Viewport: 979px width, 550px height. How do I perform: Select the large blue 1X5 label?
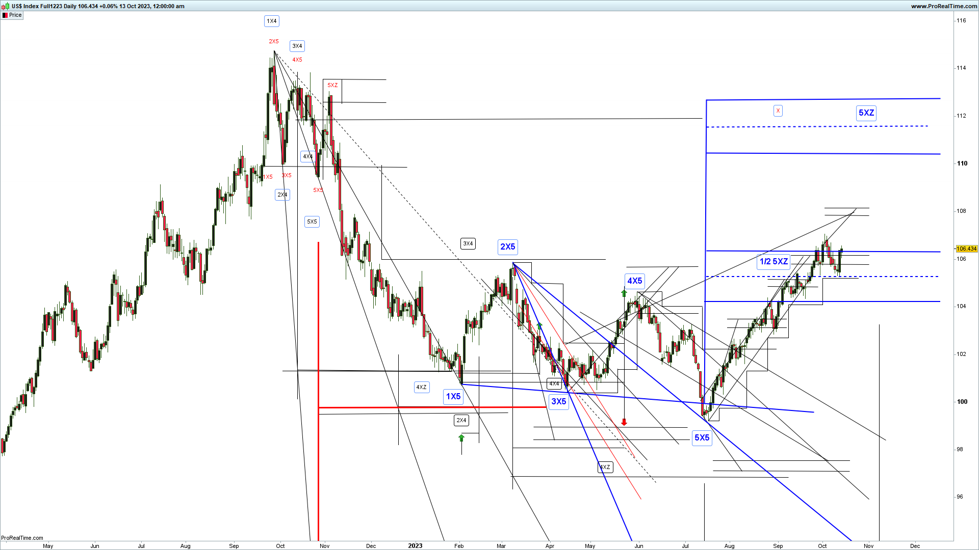pyautogui.click(x=453, y=397)
